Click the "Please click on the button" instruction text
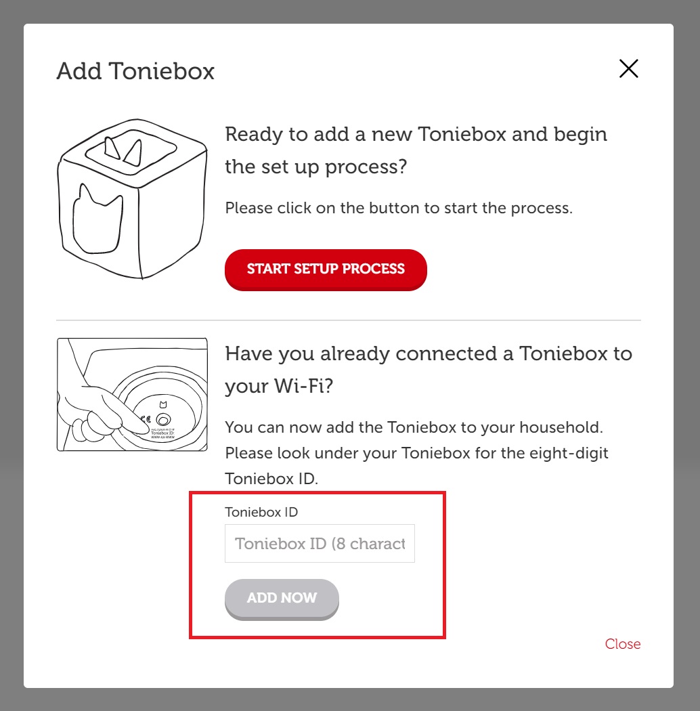The width and height of the screenshot is (700, 711). (399, 208)
